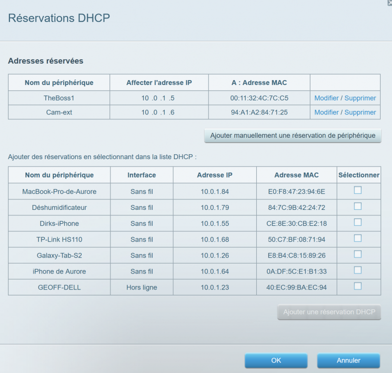Viewport: 392px width, 373px height.
Task: Confirm with the OK button
Action: pos(276,361)
